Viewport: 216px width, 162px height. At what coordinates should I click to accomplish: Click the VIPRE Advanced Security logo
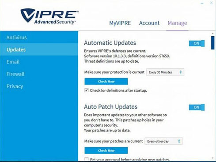tap(49, 16)
